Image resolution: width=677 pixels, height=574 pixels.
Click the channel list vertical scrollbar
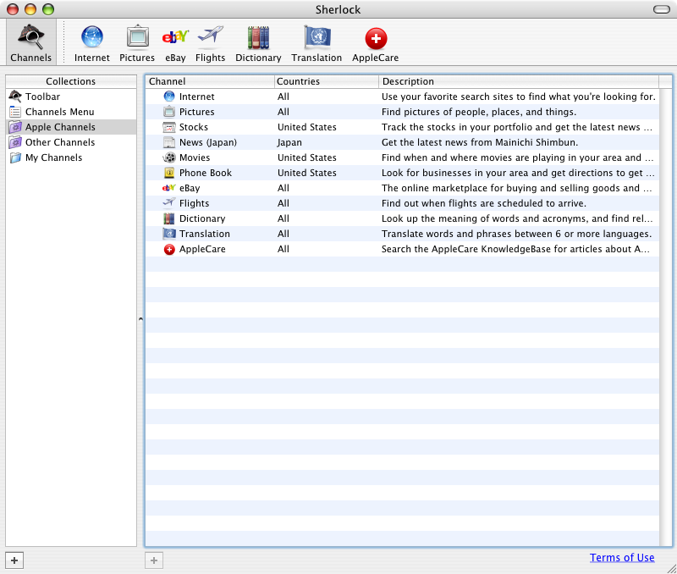tap(666, 317)
